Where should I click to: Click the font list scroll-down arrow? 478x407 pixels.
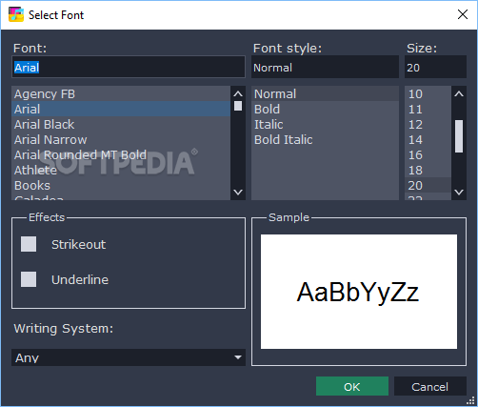point(238,192)
